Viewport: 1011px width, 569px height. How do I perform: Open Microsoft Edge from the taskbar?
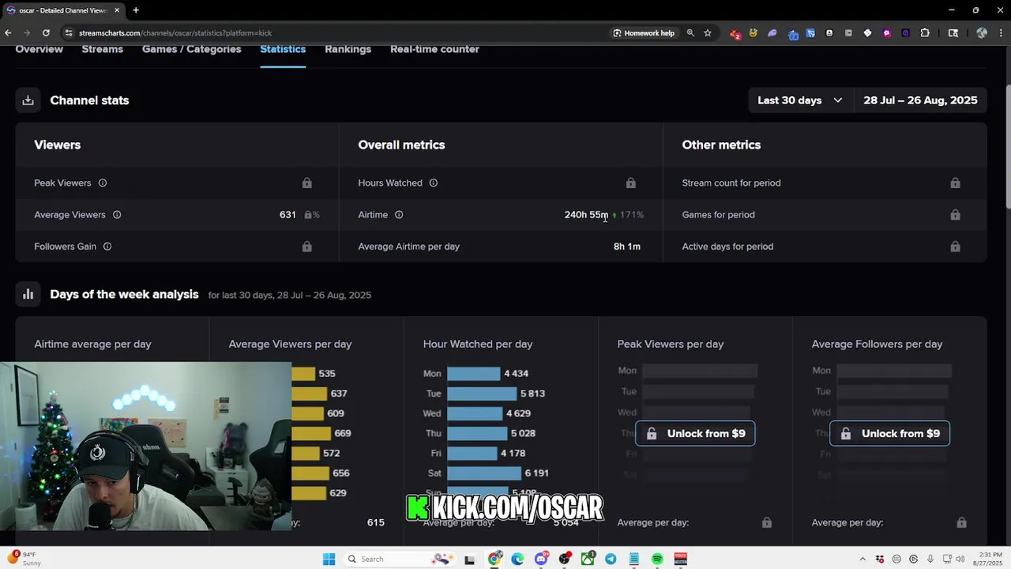coord(517,560)
